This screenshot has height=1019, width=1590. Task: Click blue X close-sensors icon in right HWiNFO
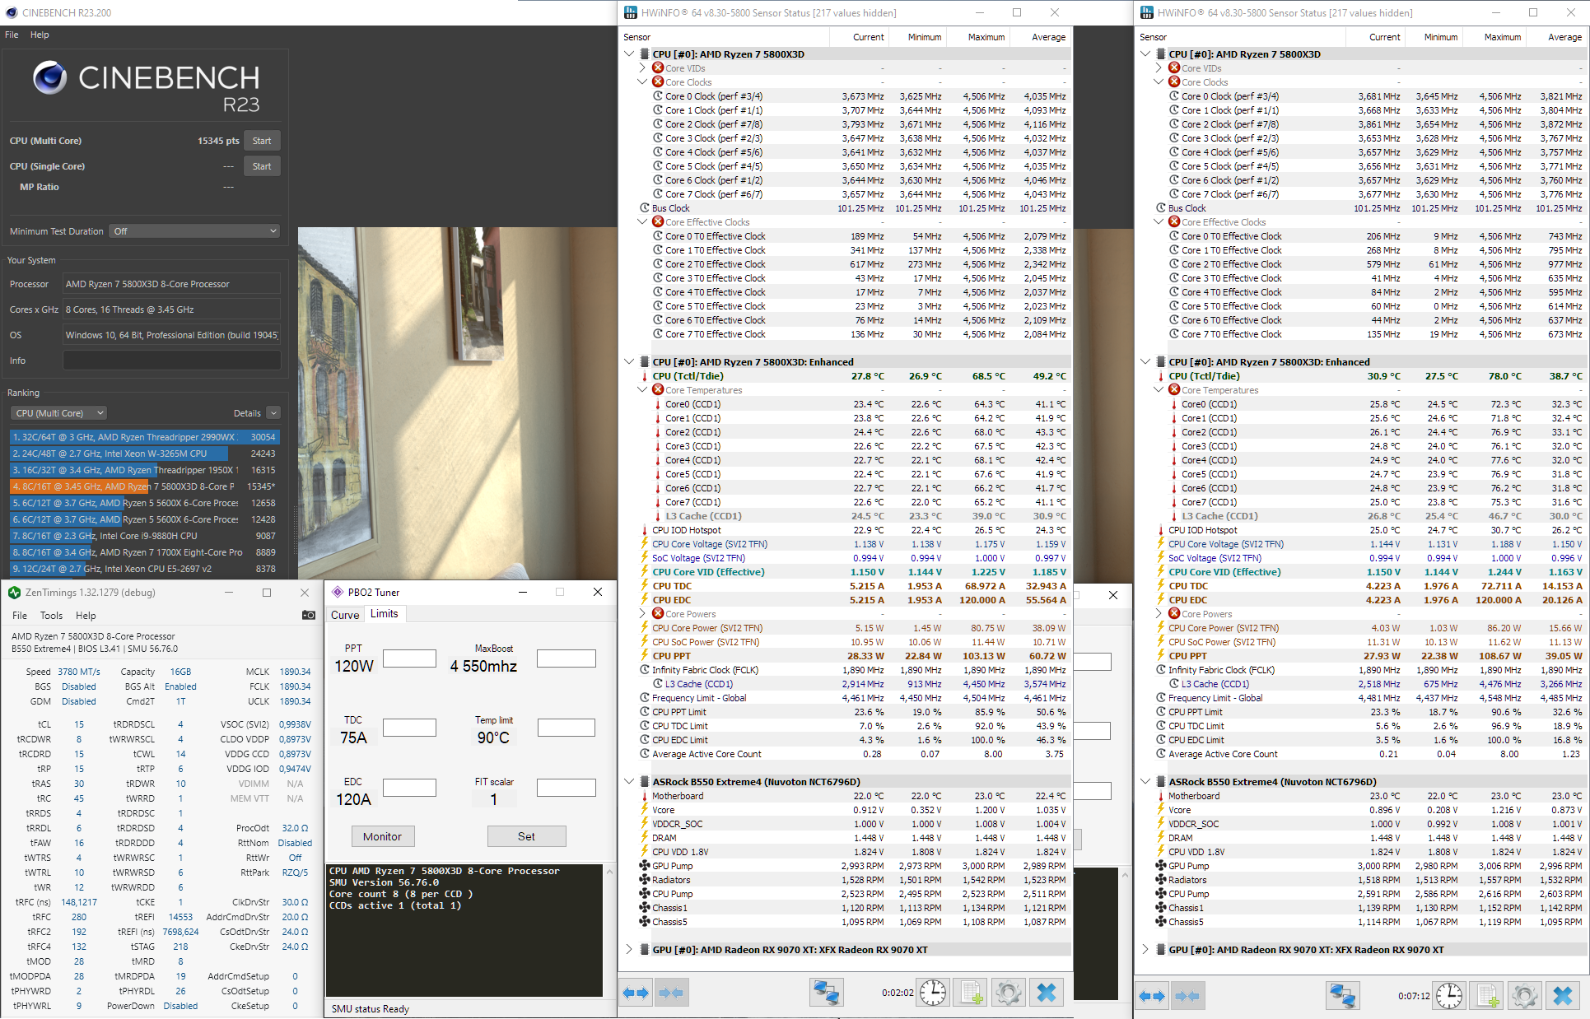tap(1562, 996)
